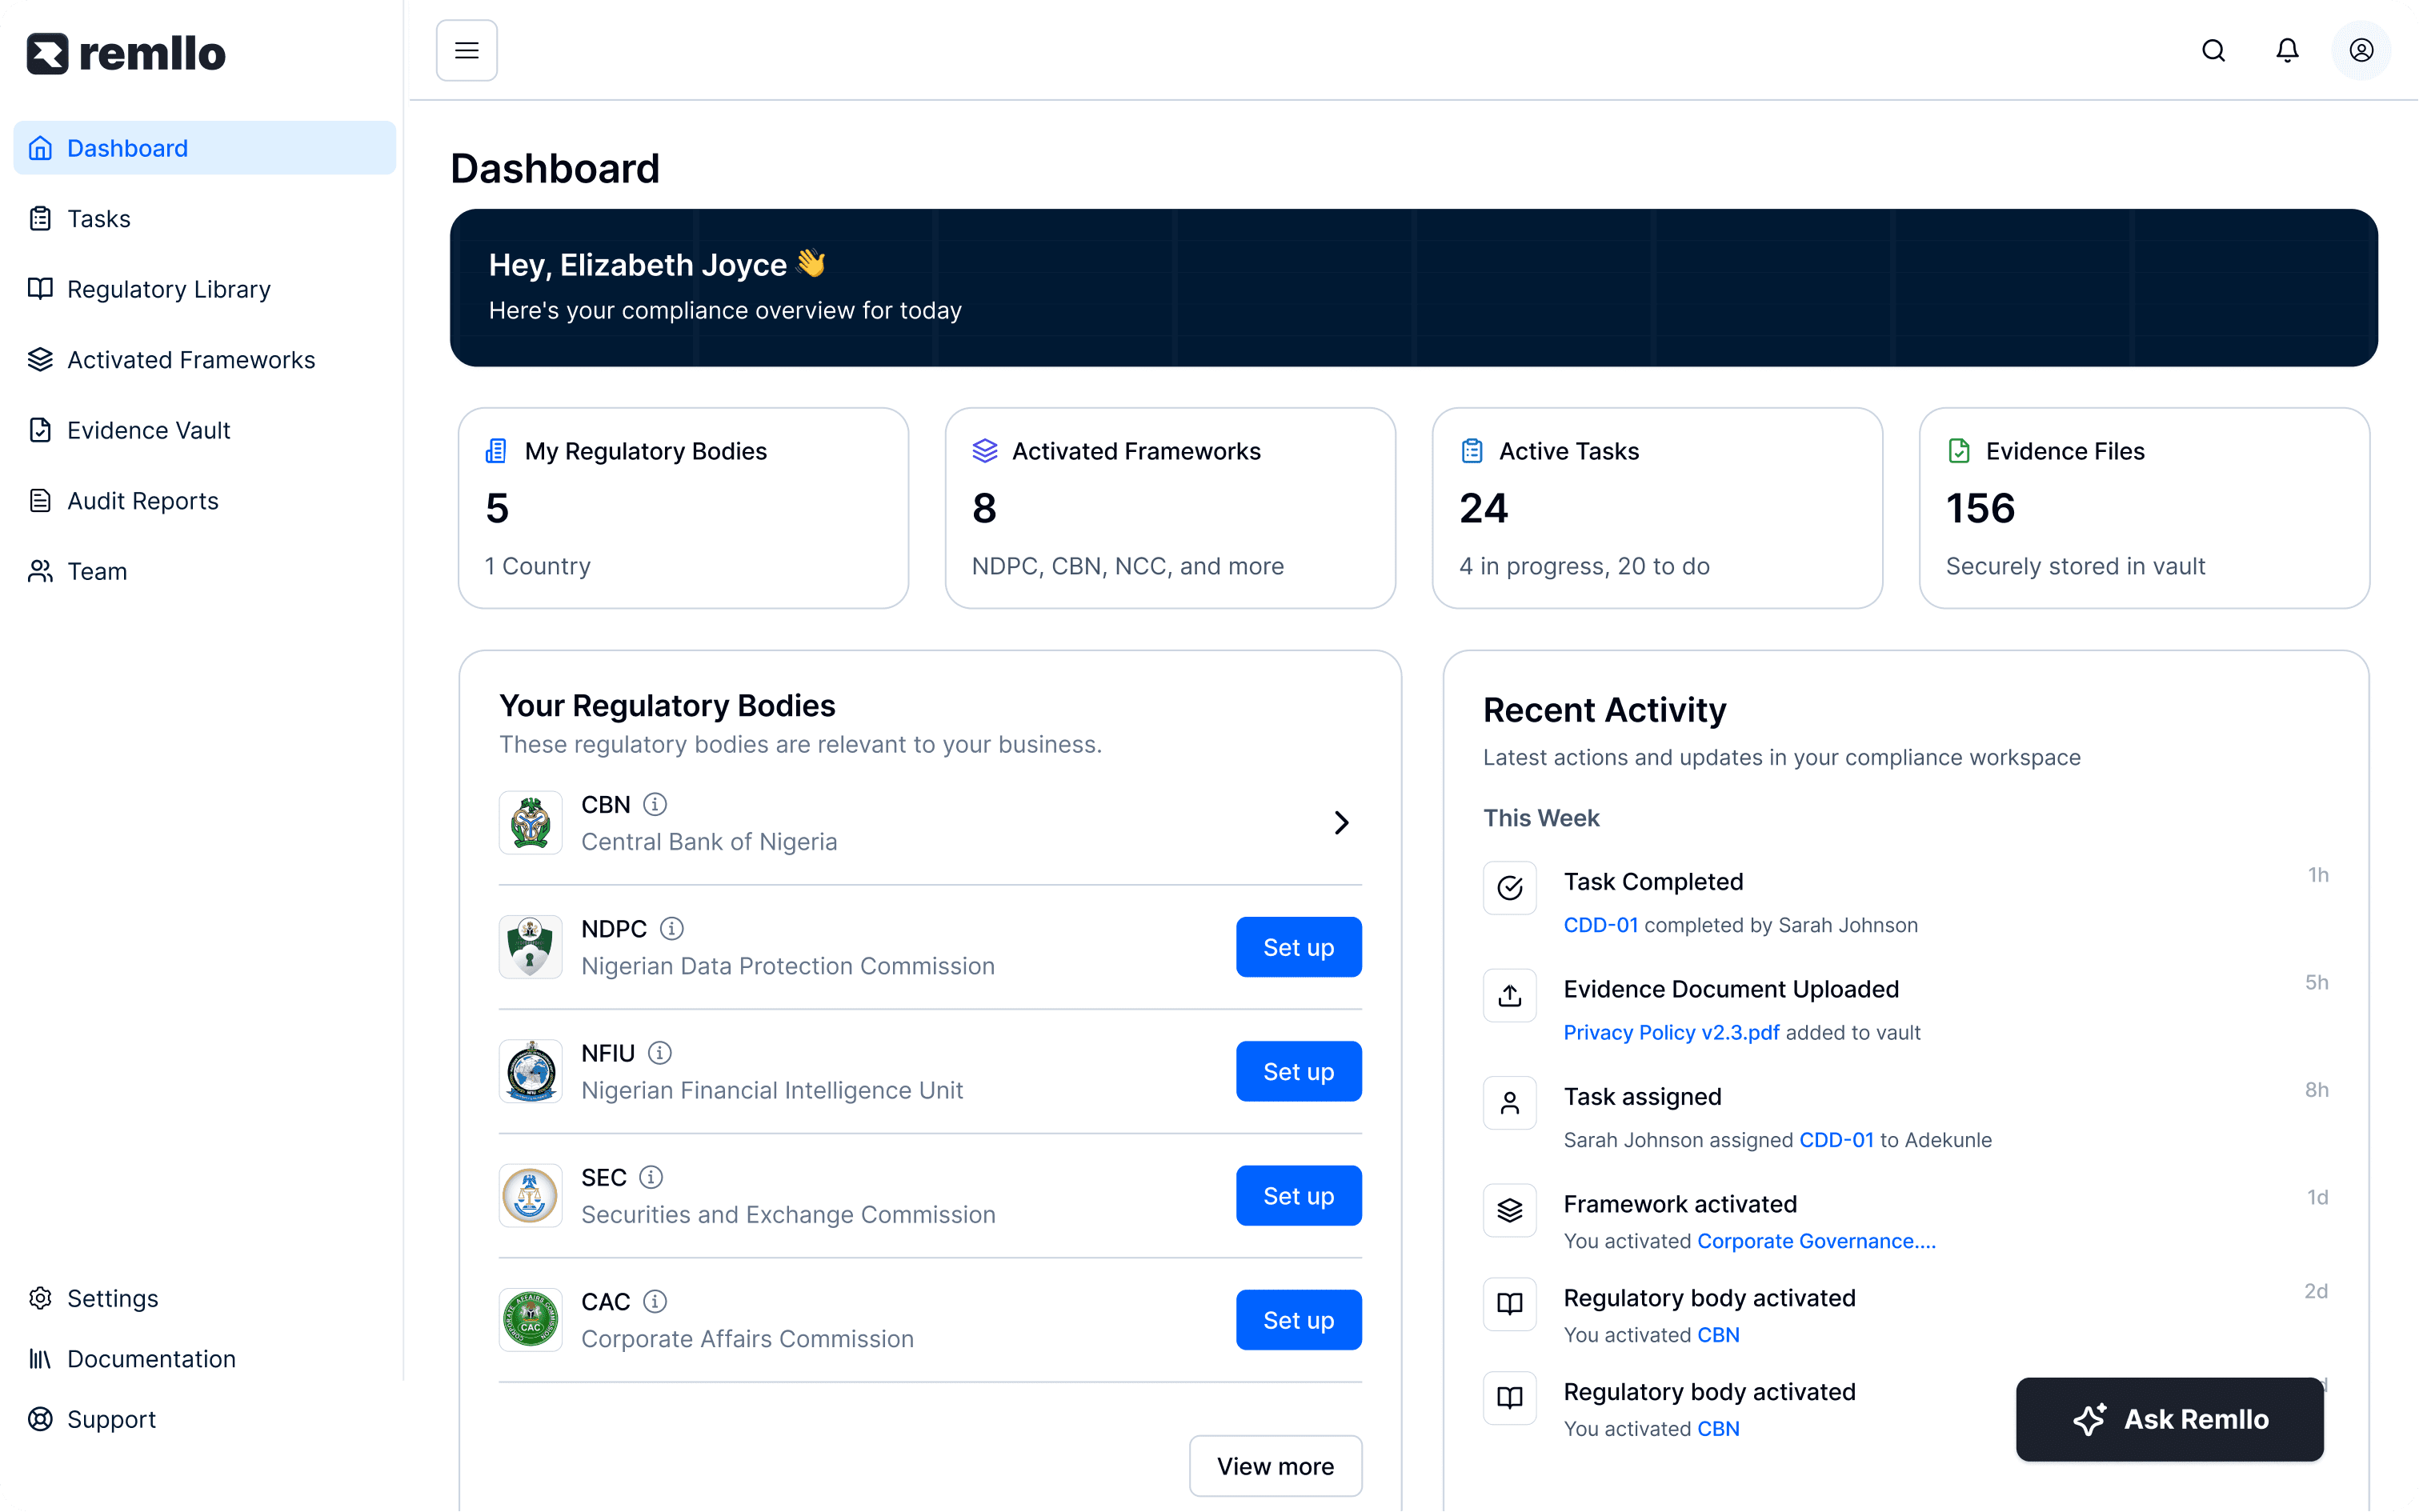Image resolution: width=2419 pixels, height=1512 pixels.
Task: Click 'Securely stored in vault' text
Action: 2075,566
